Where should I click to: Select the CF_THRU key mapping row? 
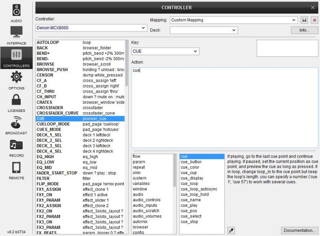pos(80,91)
